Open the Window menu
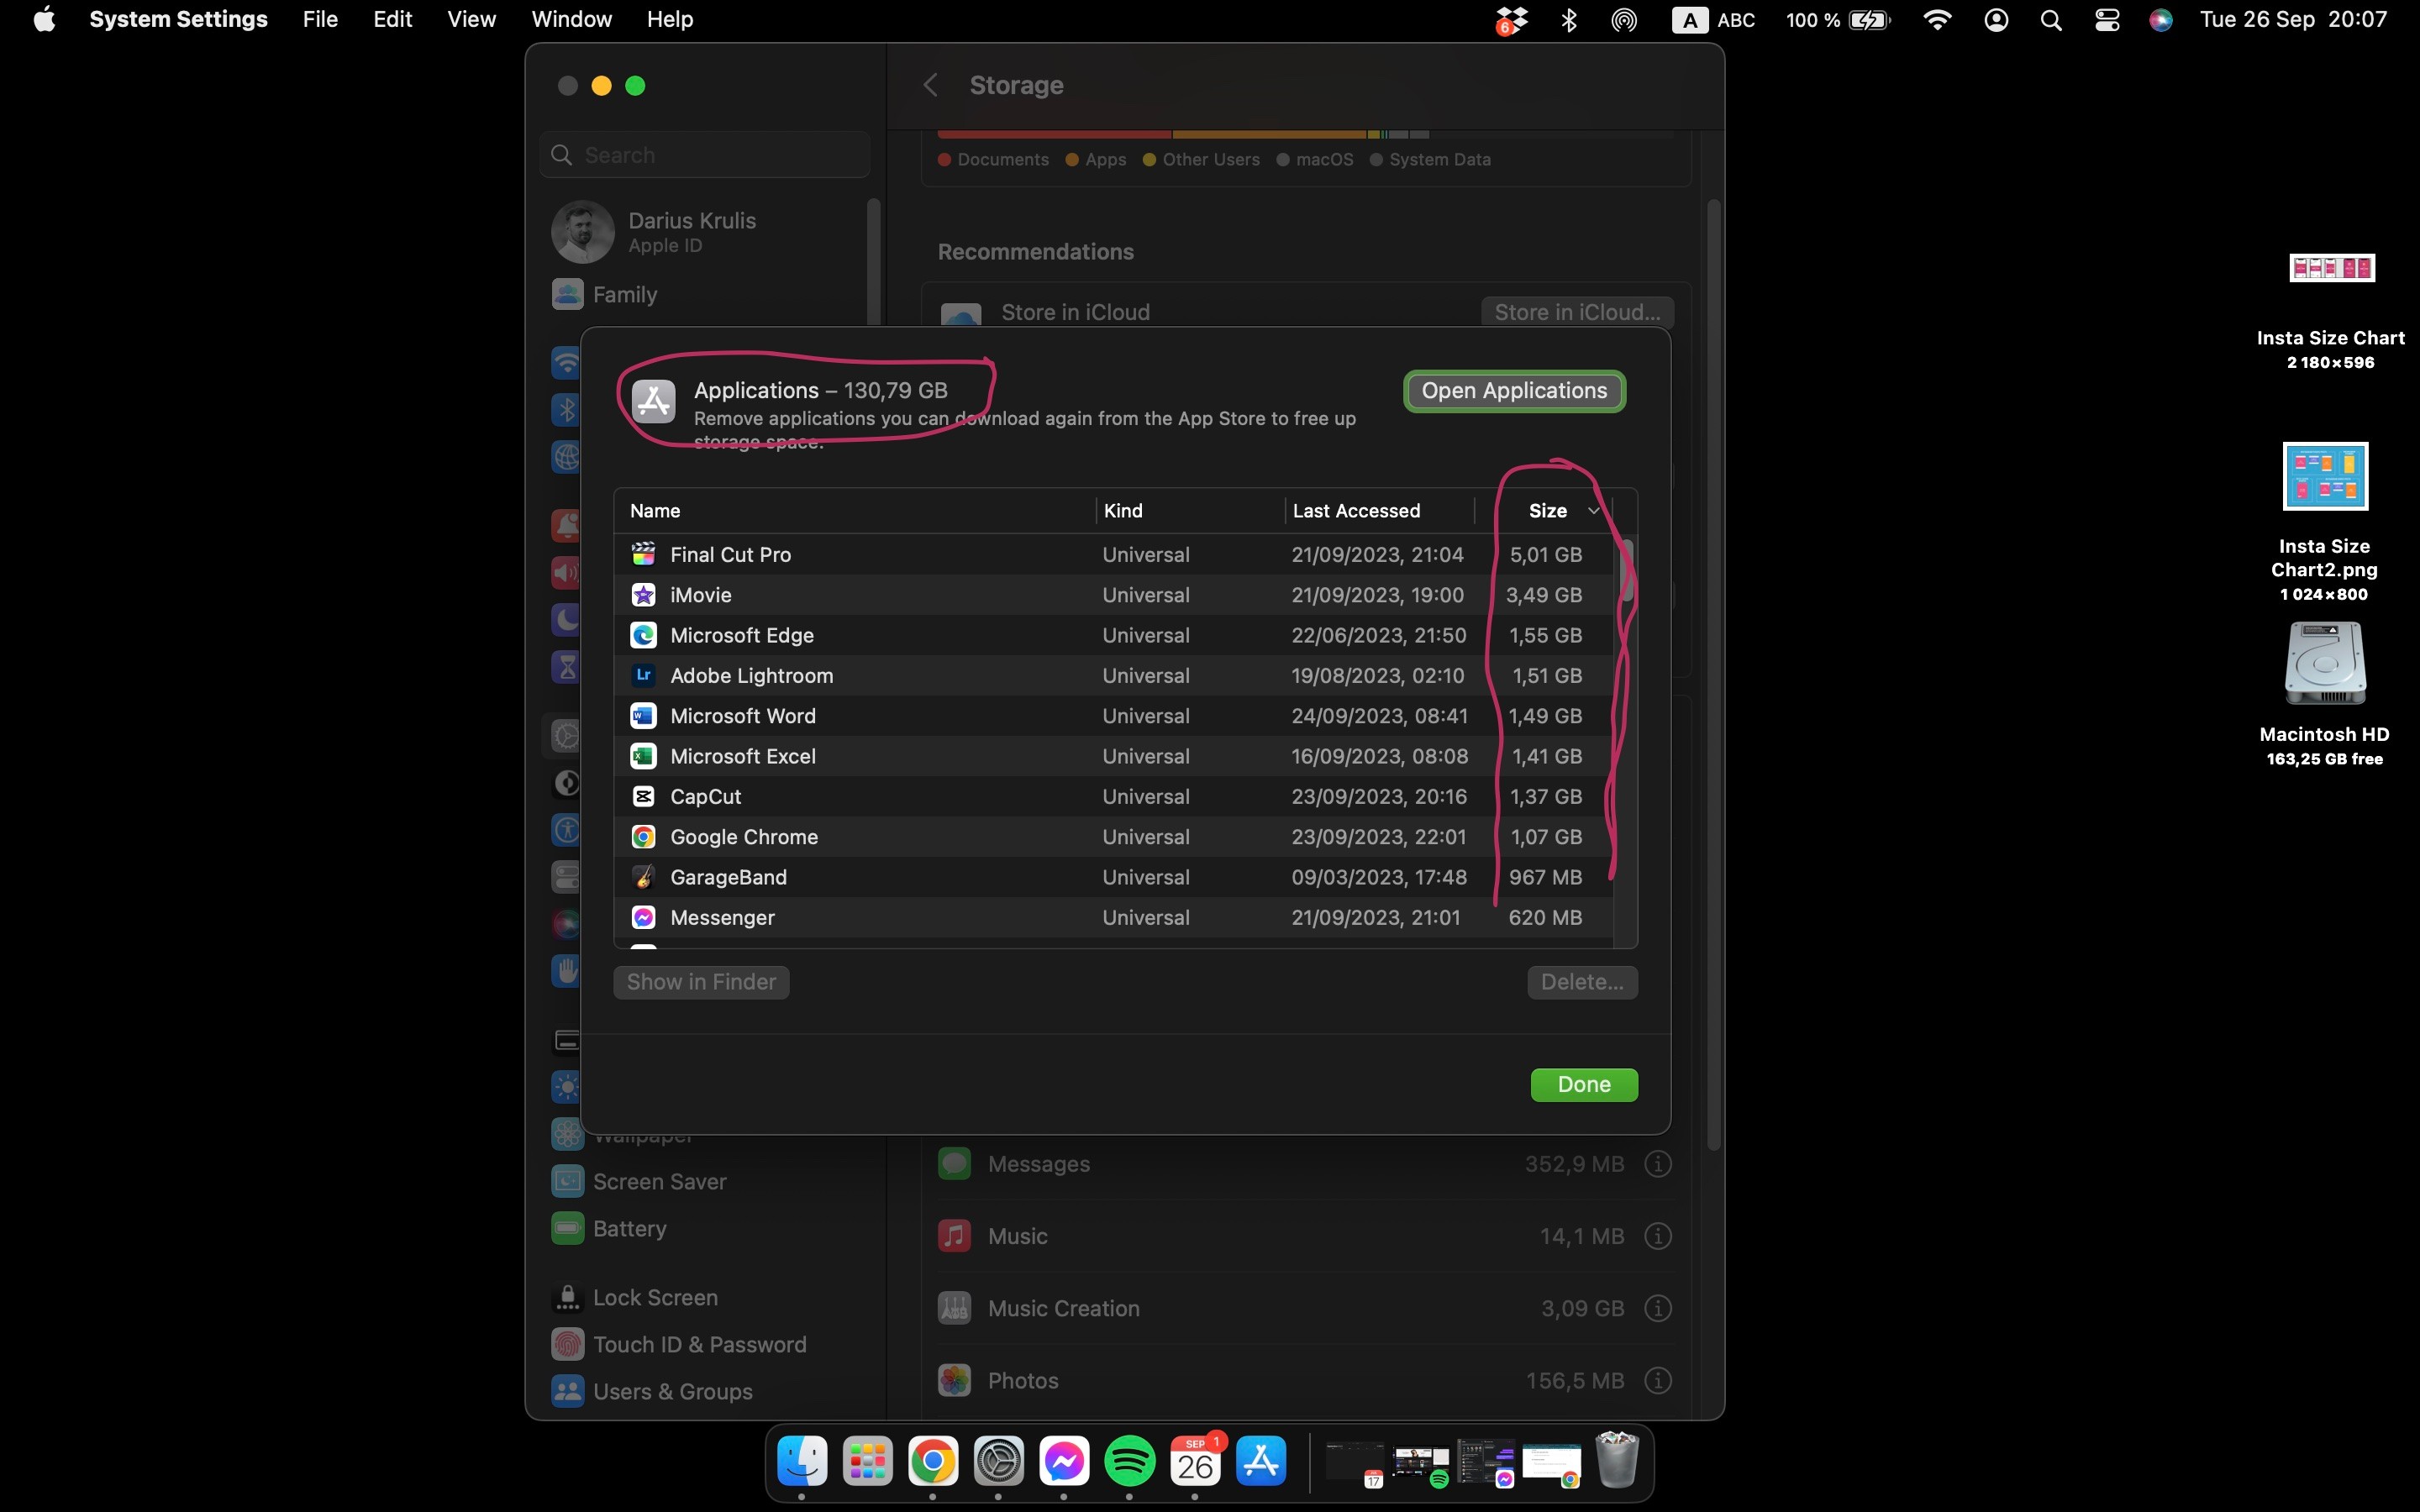 coord(571,20)
